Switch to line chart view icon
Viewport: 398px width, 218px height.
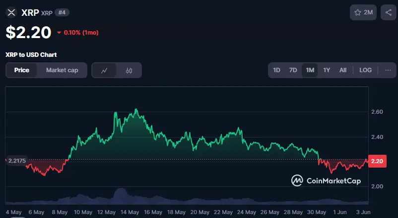(104, 70)
